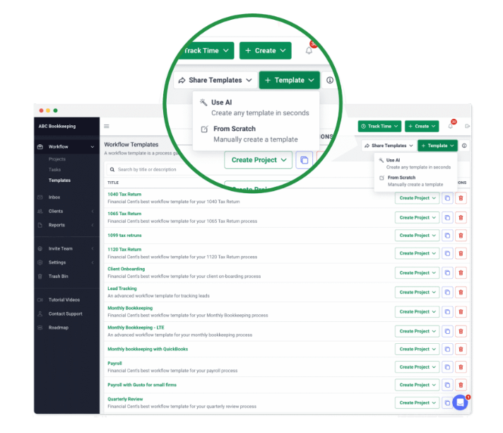The image size is (503, 433).
Task: Click the magnified Share Templates dropdown
Action: [215, 81]
